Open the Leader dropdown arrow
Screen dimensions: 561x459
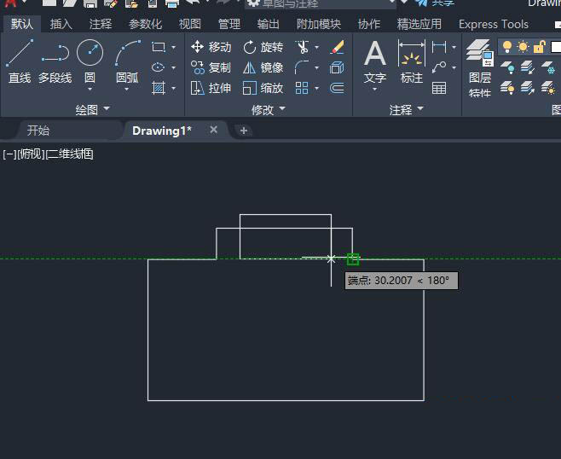(x=454, y=67)
